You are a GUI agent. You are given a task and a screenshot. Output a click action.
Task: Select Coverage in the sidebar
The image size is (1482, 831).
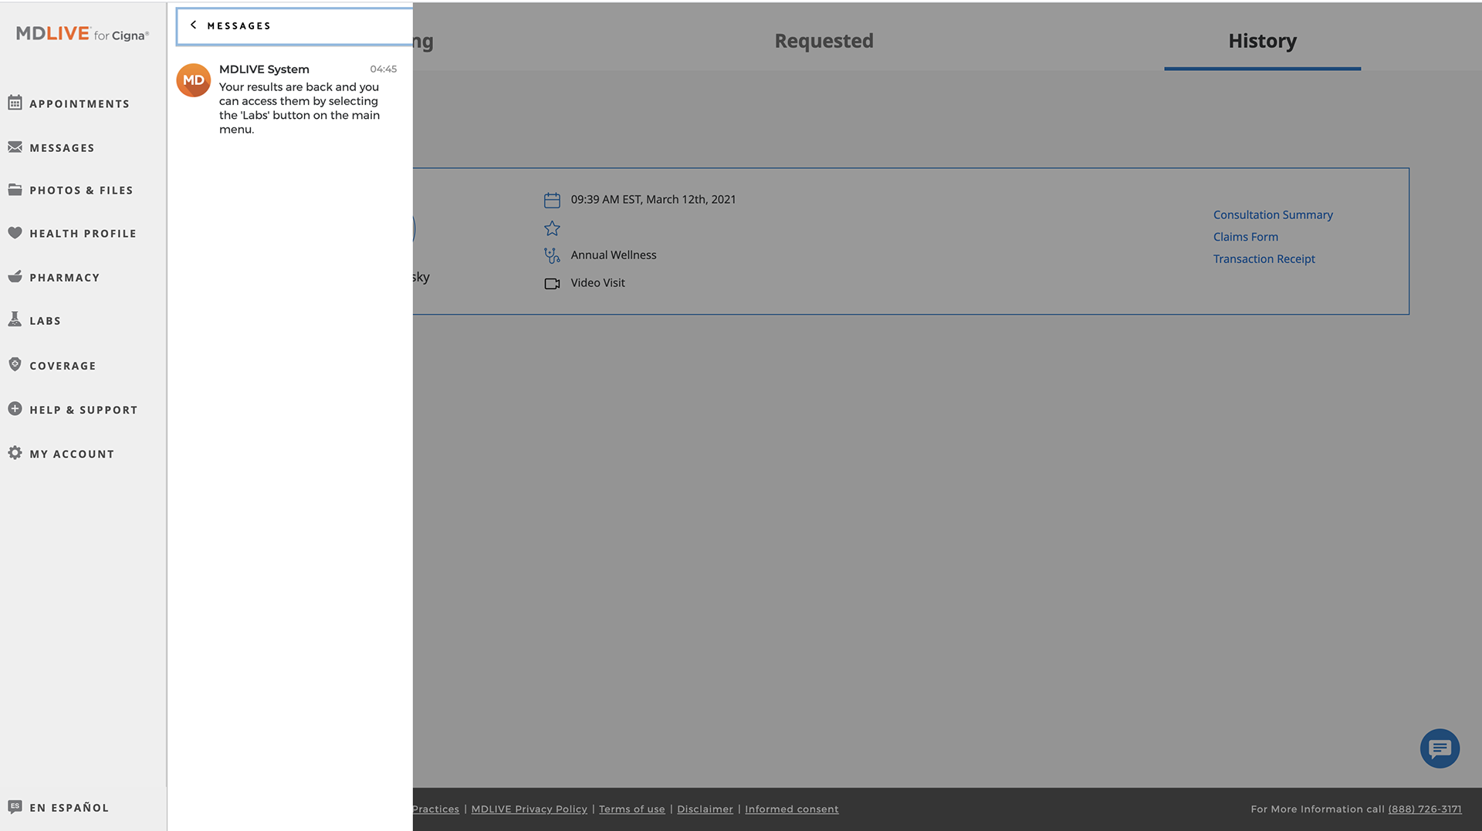(x=63, y=366)
